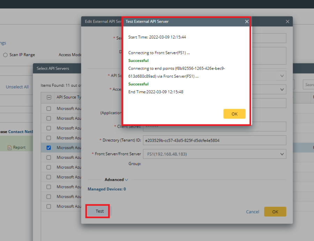Image resolution: width=314 pixels, height=241 pixels.
Task: Select the Scan IP Range radio button
Action: click(5, 55)
